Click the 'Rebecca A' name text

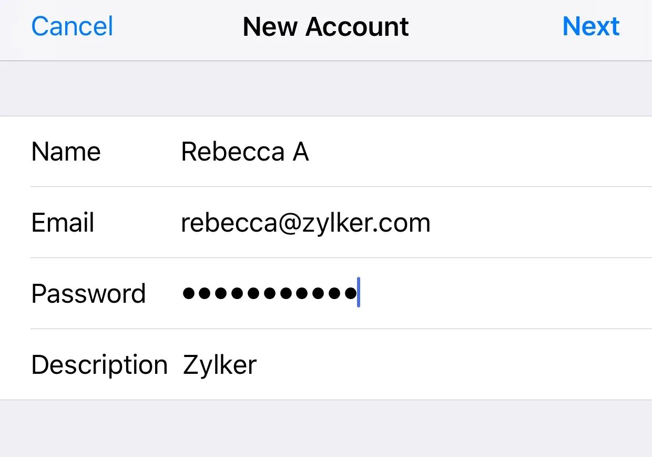coord(245,152)
